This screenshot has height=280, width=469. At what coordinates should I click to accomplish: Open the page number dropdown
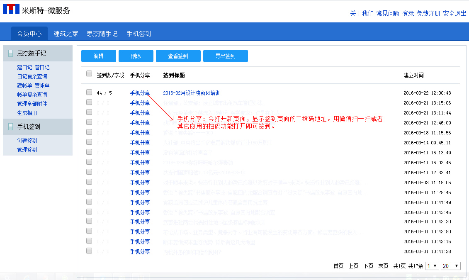tap(432, 266)
